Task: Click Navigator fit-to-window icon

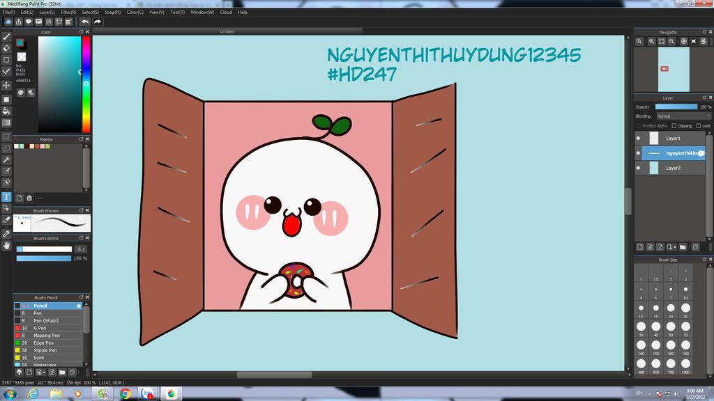Action: tap(662, 41)
